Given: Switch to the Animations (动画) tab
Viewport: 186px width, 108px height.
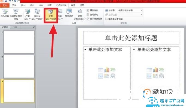Looking at the screenshot, I should tap(49, 5).
